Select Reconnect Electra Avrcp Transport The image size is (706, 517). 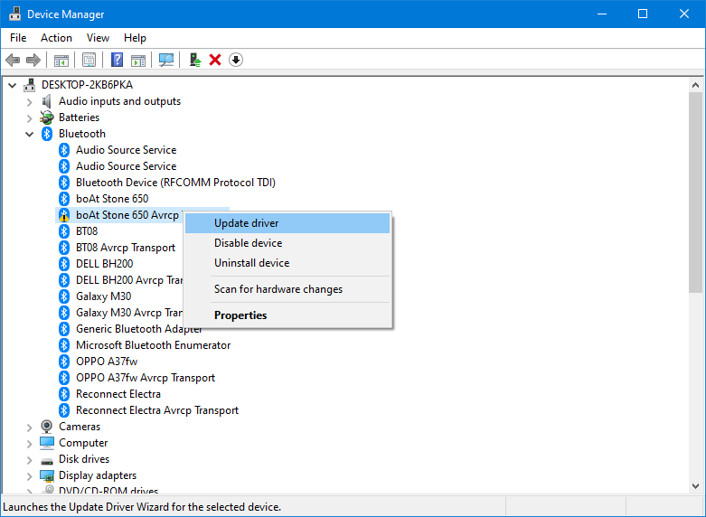(x=157, y=410)
